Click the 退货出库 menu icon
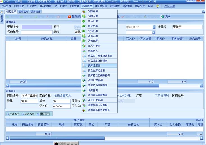Screen dimensions: 206x145 (84, 26)
